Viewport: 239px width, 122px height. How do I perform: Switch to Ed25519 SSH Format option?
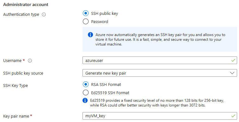86,93
